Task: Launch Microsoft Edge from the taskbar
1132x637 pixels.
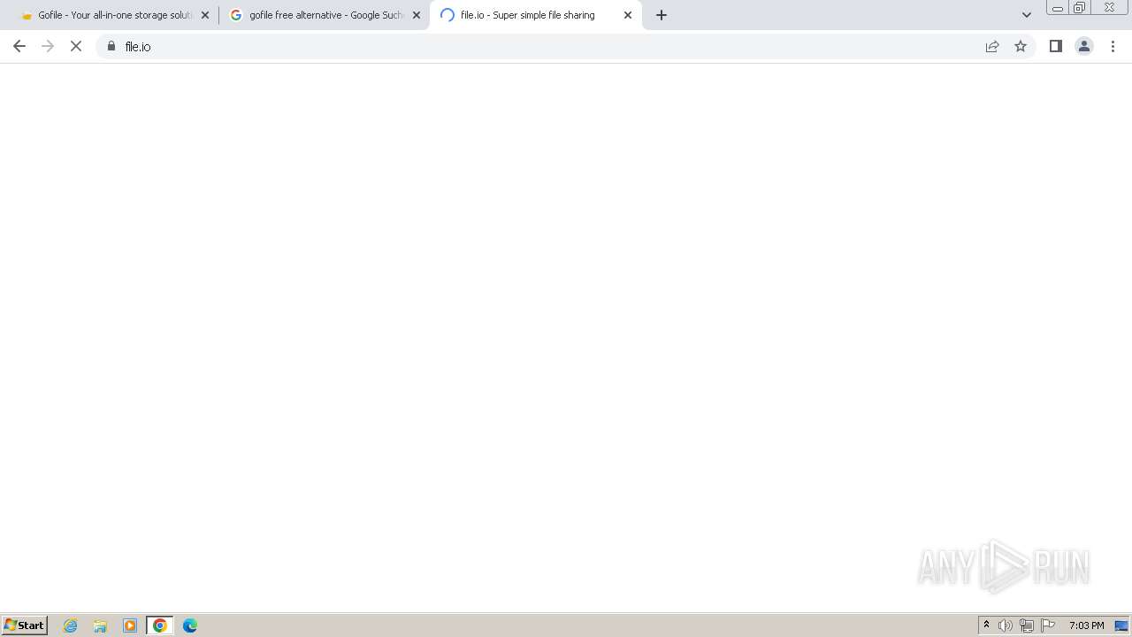Action: [x=190, y=625]
